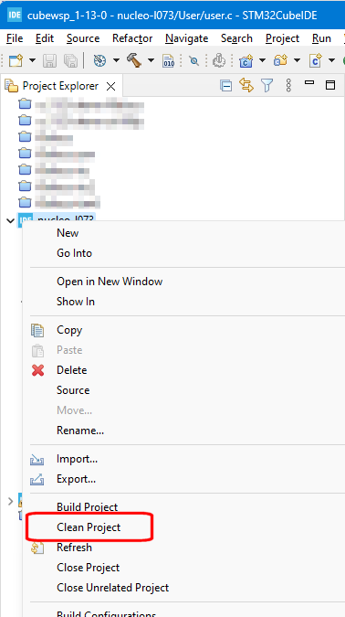This screenshot has height=617, width=345.
Task: Collapse the nucleo-l073 project tree node
Action: (11, 220)
